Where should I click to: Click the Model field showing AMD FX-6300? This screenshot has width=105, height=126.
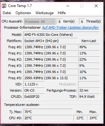tap(62, 35)
